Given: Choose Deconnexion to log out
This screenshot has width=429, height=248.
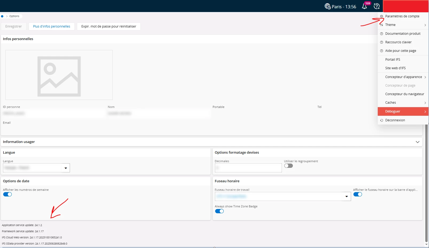Looking at the screenshot, I should (403, 120).
